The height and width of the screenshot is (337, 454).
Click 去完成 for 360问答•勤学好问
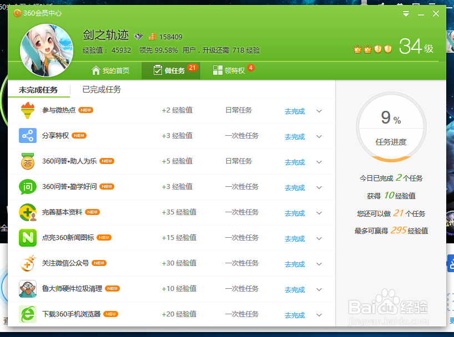click(x=295, y=187)
